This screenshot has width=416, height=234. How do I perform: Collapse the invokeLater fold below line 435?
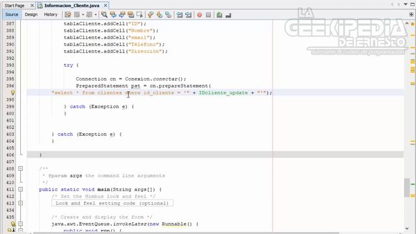[20, 224]
